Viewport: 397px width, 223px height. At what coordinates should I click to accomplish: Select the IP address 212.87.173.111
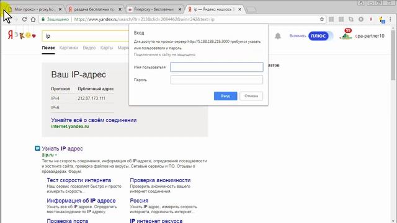point(91,98)
